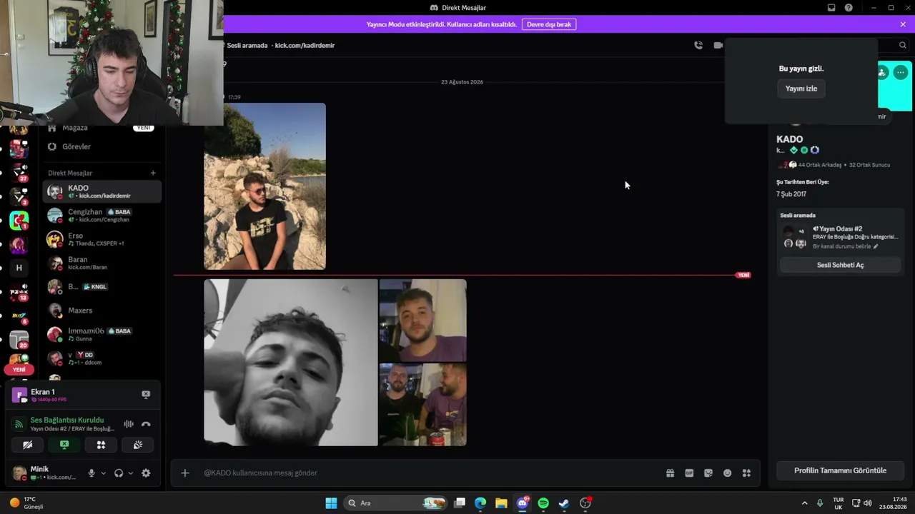This screenshot has width=915, height=514.
Task: Click the search magnifier in the header
Action: point(903,45)
